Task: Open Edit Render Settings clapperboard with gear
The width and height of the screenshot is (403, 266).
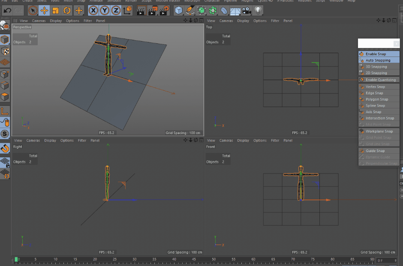Action: tap(165, 11)
